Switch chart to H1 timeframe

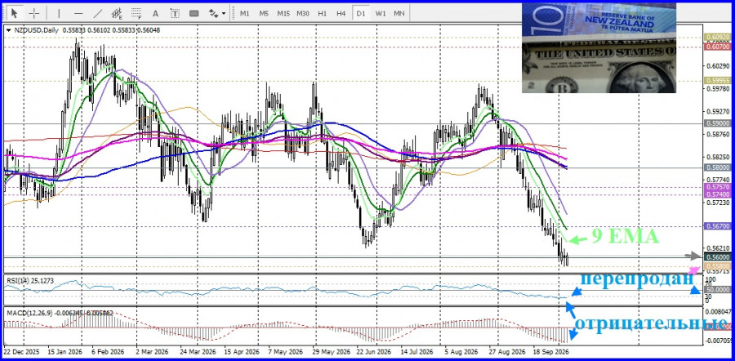[x=322, y=13]
